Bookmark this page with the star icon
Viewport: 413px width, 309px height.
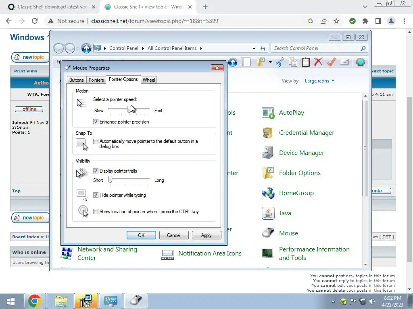tap(336, 21)
